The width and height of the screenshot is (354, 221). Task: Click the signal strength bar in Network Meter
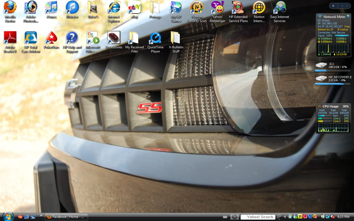(x=342, y=36)
